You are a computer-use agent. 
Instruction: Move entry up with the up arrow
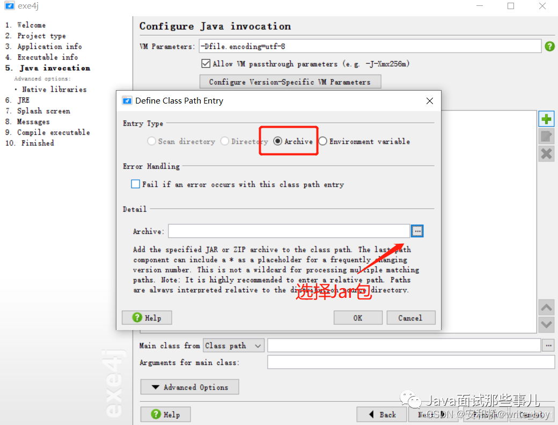(x=546, y=307)
